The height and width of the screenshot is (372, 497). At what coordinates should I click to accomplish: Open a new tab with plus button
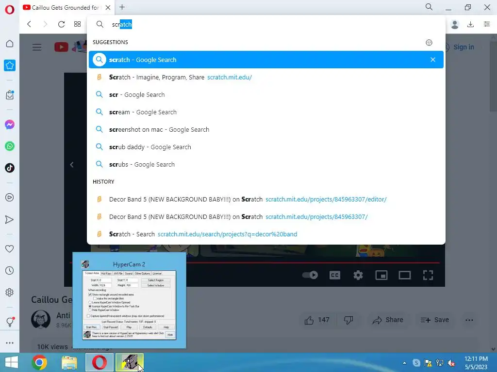coord(122,7)
